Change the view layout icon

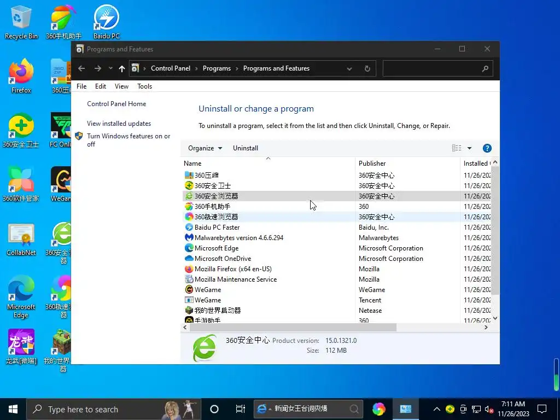point(457,148)
